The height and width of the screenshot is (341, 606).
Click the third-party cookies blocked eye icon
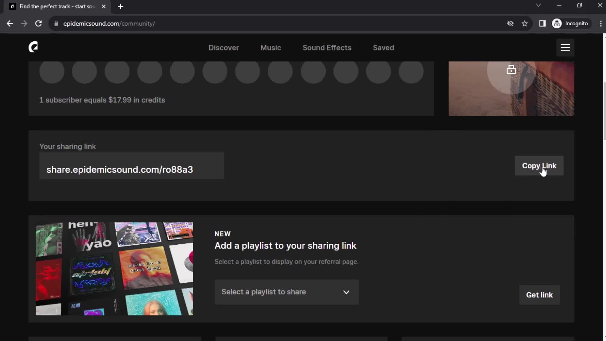pyautogui.click(x=510, y=23)
